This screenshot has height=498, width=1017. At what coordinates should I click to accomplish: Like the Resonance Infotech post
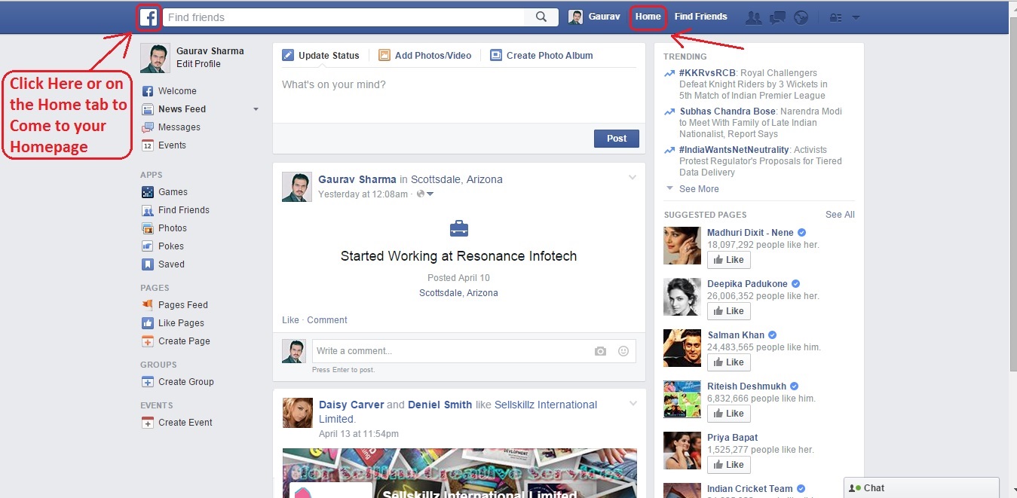[290, 320]
